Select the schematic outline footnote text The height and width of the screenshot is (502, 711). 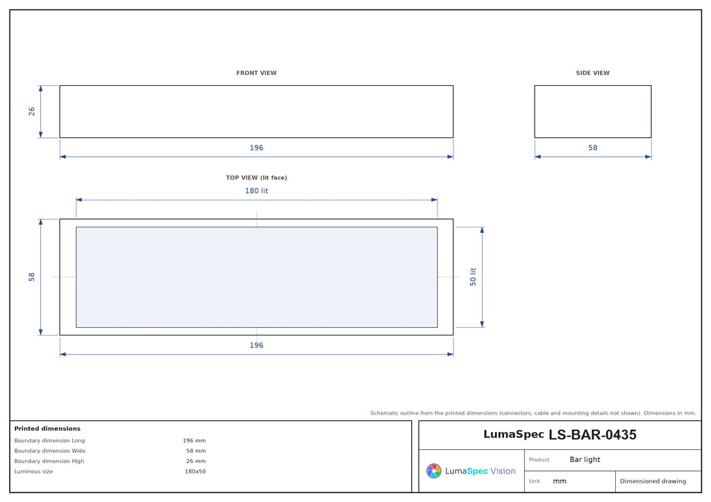[x=533, y=413]
